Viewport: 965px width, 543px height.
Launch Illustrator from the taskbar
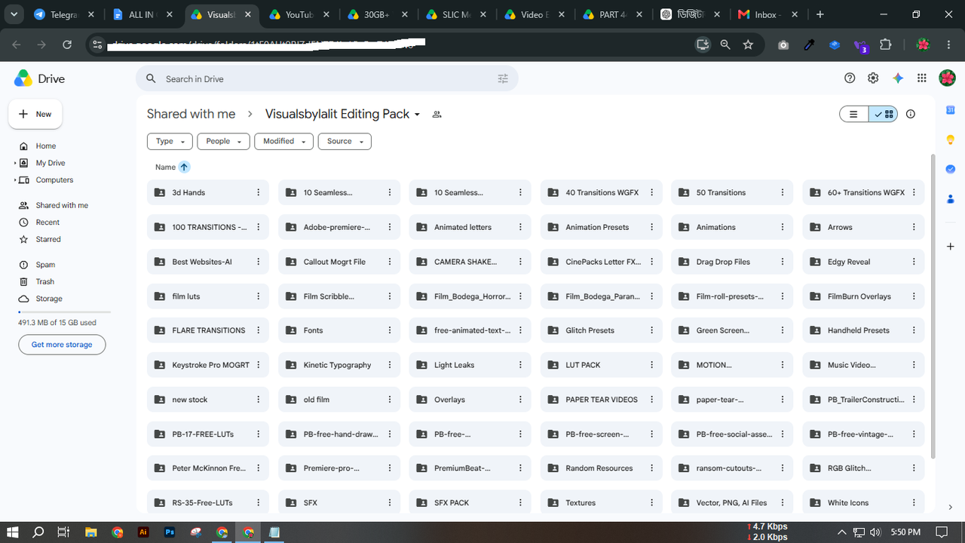pyautogui.click(x=143, y=532)
